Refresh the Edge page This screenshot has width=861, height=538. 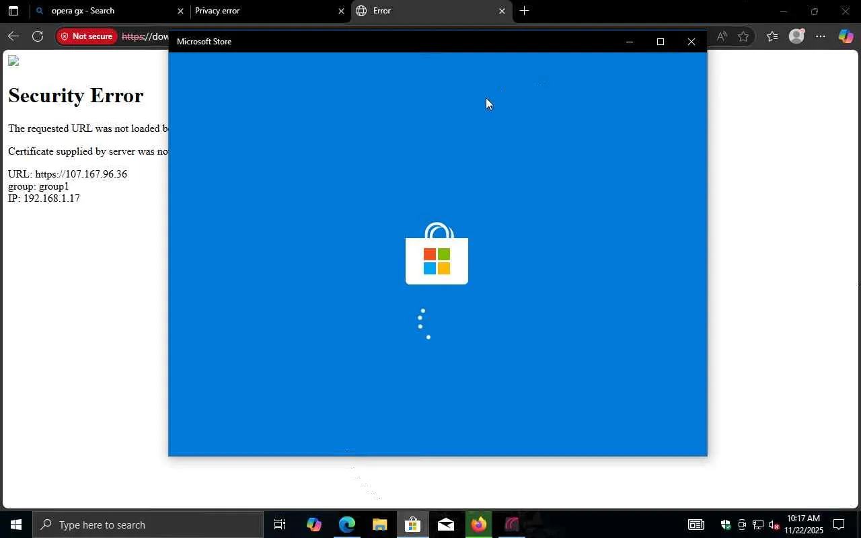[x=38, y=36]
